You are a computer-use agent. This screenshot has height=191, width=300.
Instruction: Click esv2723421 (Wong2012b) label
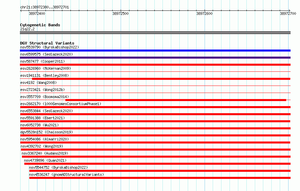(42, 90)
